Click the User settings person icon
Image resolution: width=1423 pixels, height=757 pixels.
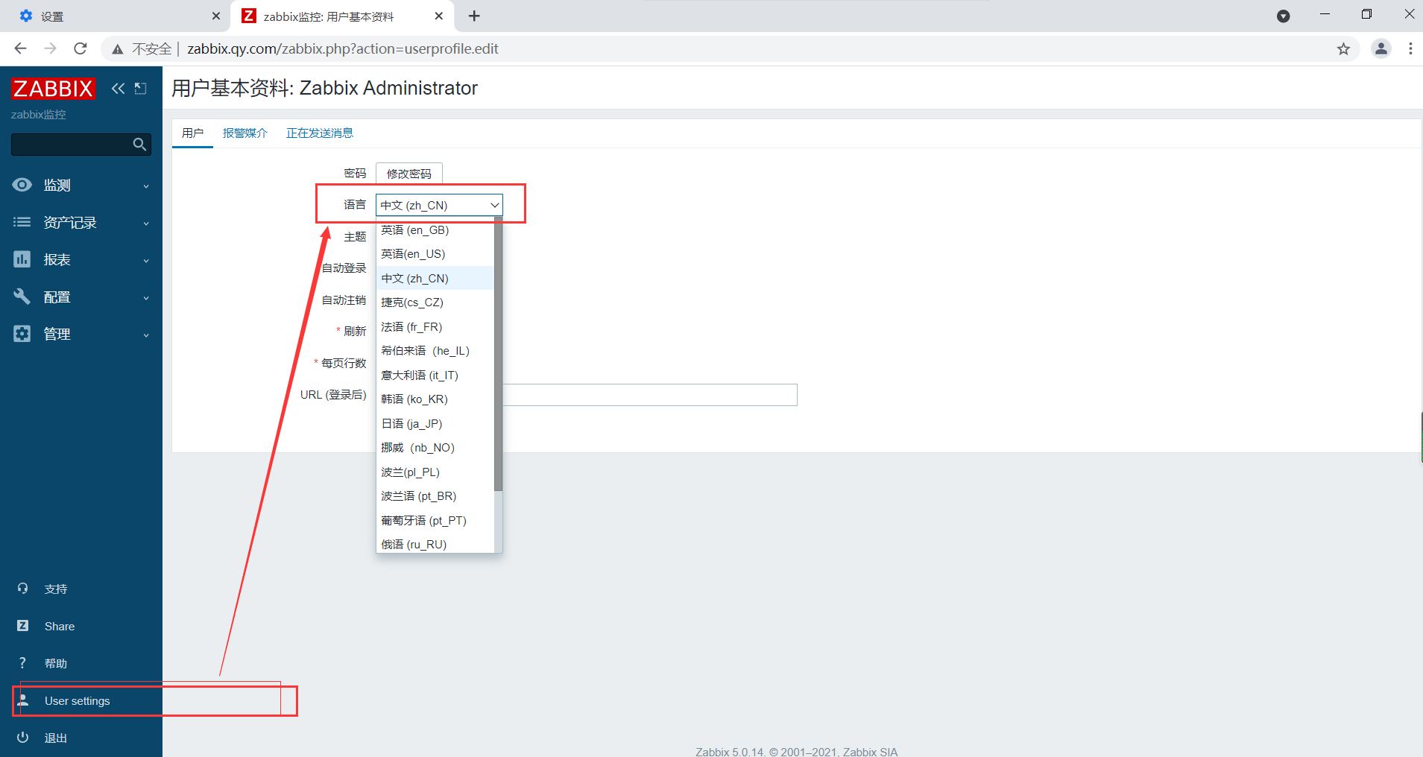(x=23, y=700)
